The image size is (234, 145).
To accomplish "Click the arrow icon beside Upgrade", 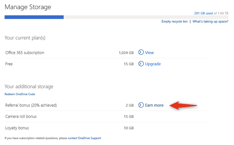I will point(141,63).
